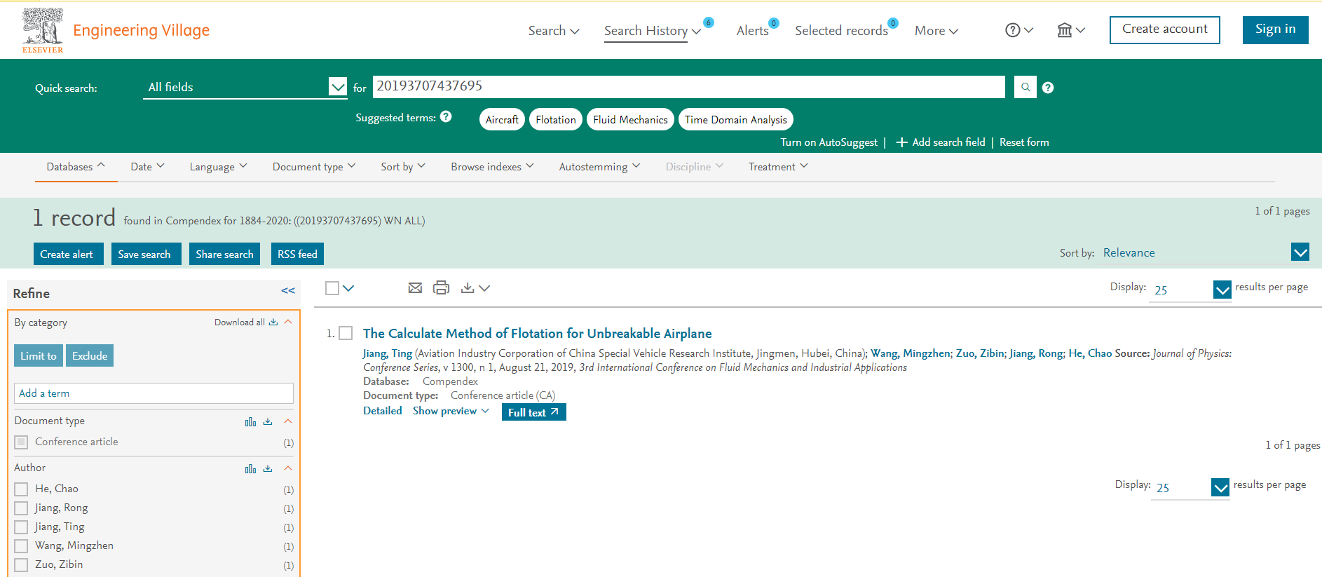Tick the Jiang, Ting author checkbox
Screen dimensions: 1322x577
click(x=22, y=527)
